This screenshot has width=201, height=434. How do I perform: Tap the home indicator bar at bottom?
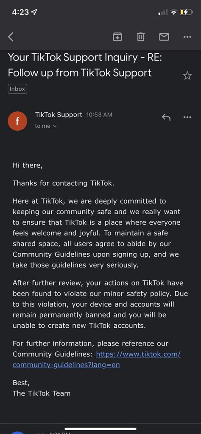coord(100,429)
